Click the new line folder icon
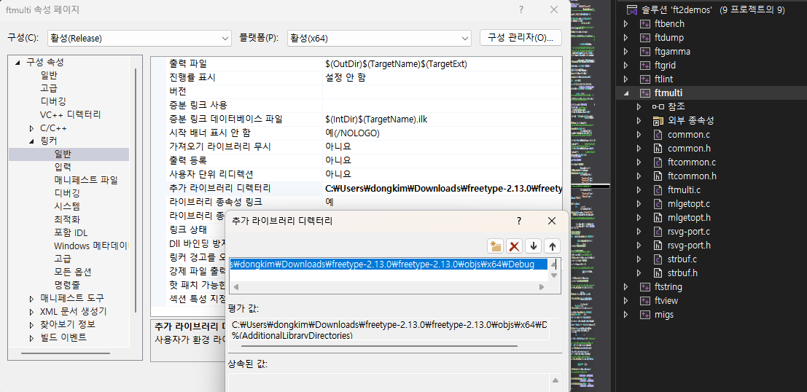 coord(496,246)
